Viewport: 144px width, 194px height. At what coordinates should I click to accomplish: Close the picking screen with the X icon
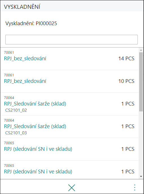[72, 188]
